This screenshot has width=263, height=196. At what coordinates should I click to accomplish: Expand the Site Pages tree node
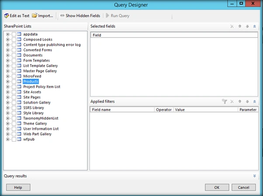7,97
